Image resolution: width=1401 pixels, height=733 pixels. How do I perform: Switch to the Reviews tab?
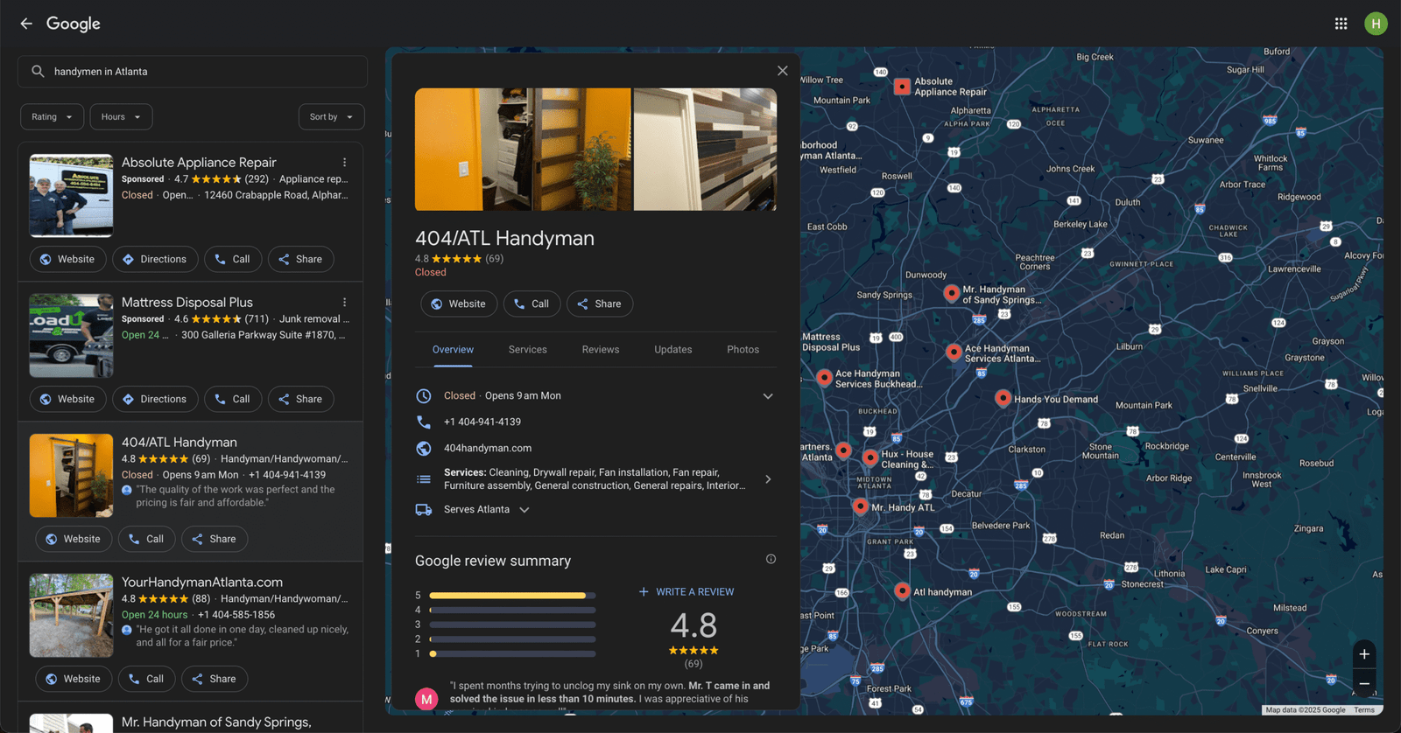pyautogui.click(x=601, y=349)
